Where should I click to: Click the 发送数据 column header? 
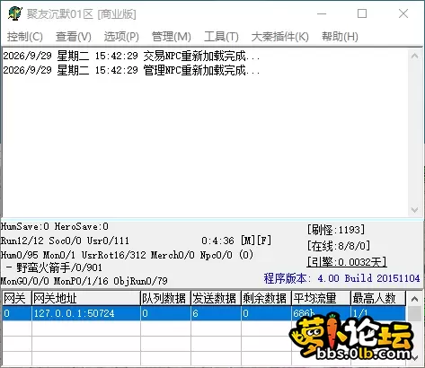tap(216, 298)
